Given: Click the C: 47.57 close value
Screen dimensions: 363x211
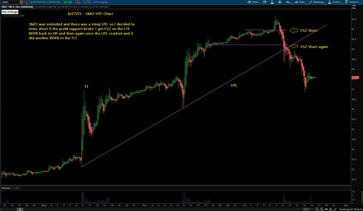Looking at the screenshot, I should tap(94, 7).
